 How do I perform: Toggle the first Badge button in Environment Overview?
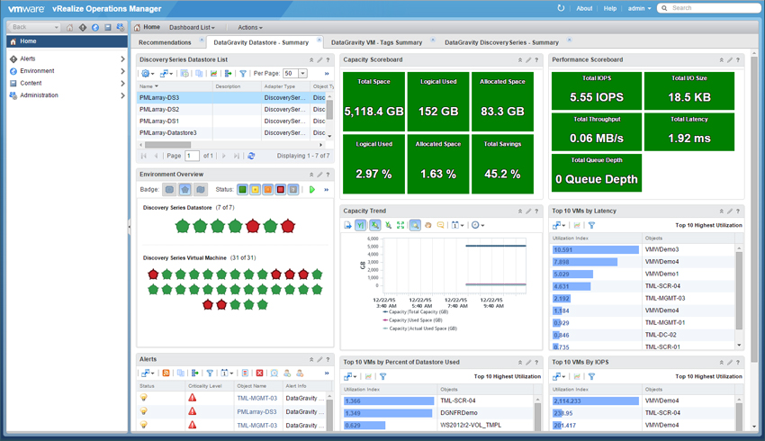pos(169,189)
